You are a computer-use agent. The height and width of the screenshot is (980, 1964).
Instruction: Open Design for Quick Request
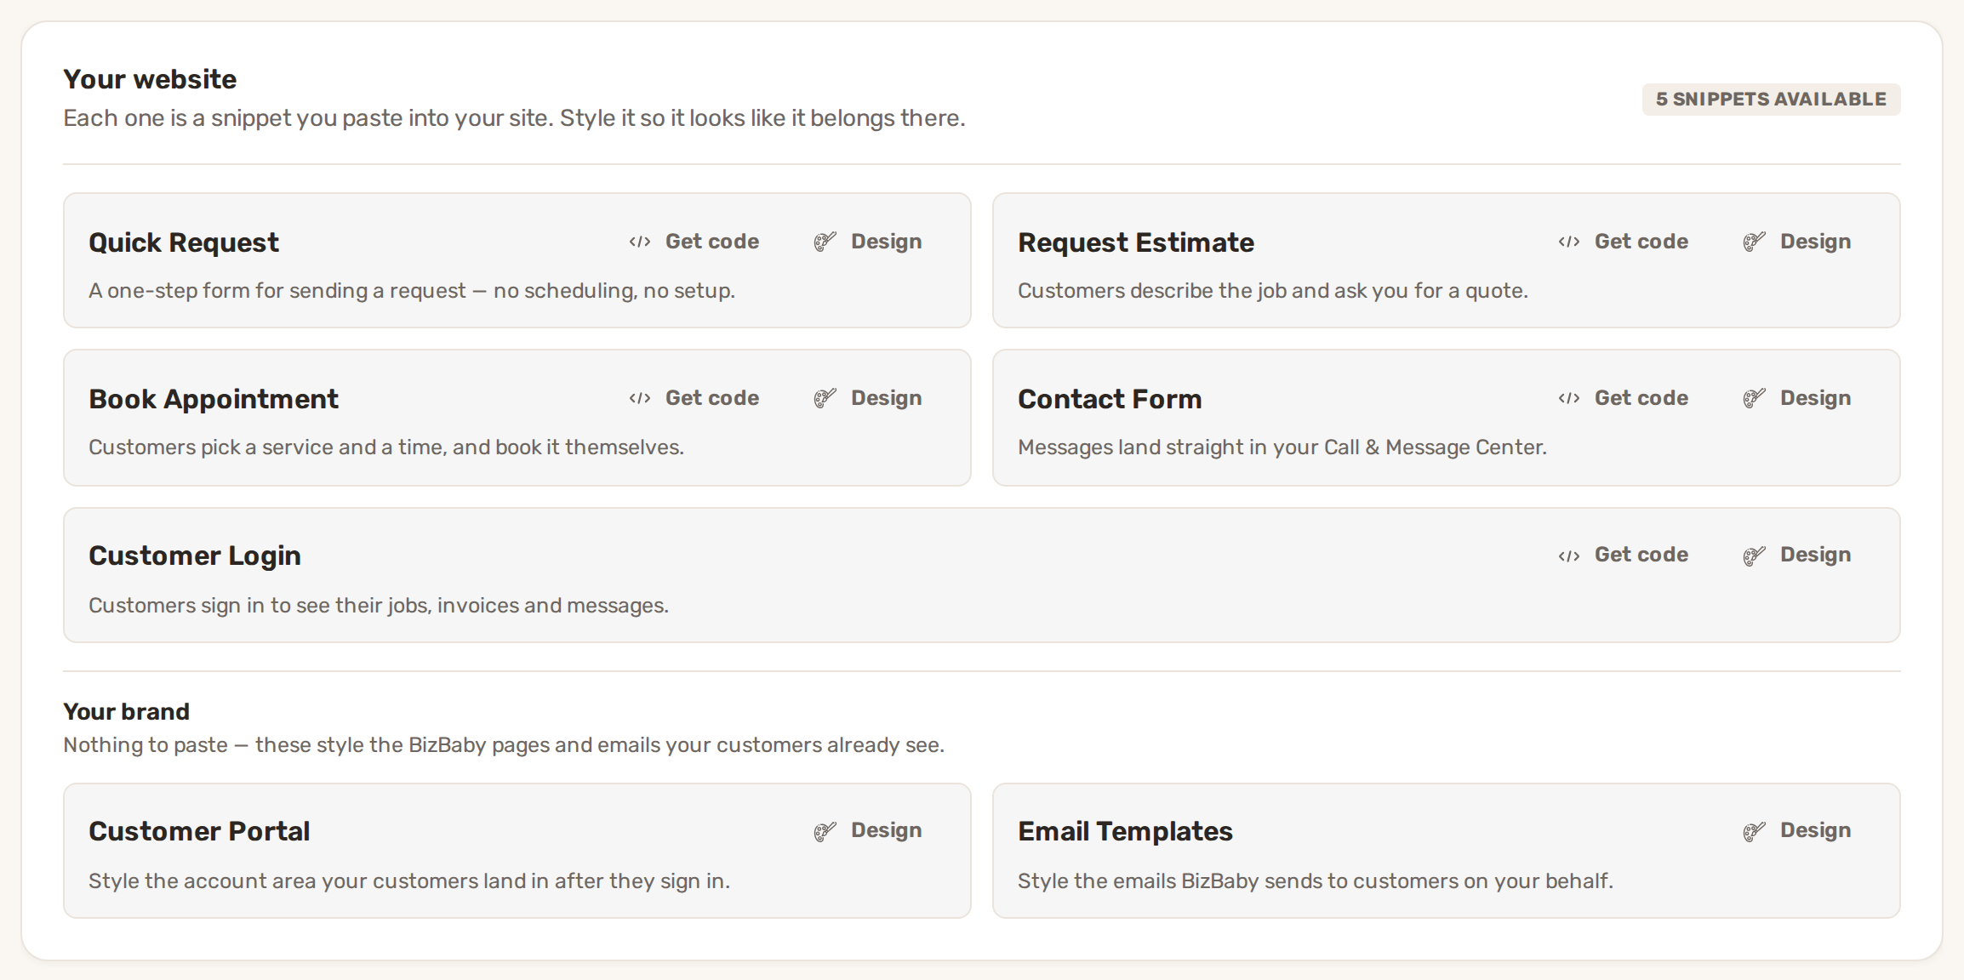coord(867,242)
